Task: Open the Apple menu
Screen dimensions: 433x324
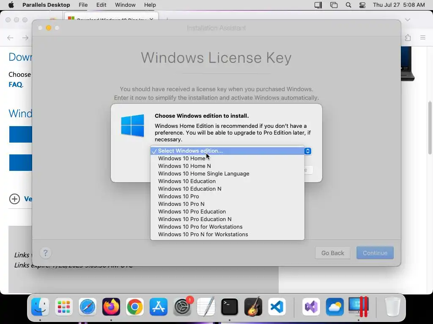Action: pyautogui.click(x=11, y=5)
